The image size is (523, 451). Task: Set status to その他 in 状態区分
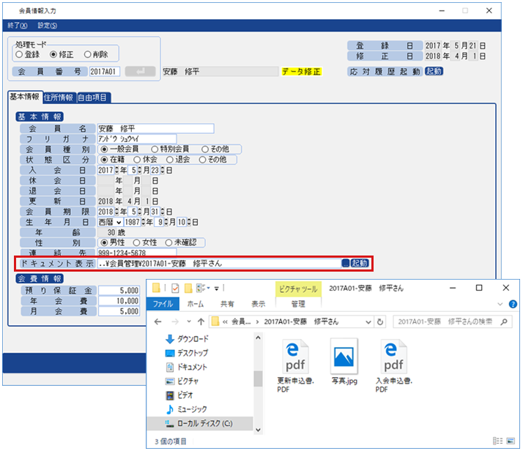click(x=213, y=160)
